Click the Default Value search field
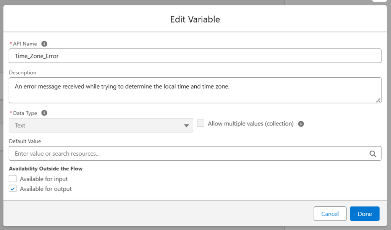Screen dimensions: 391x230 [187, 154]
